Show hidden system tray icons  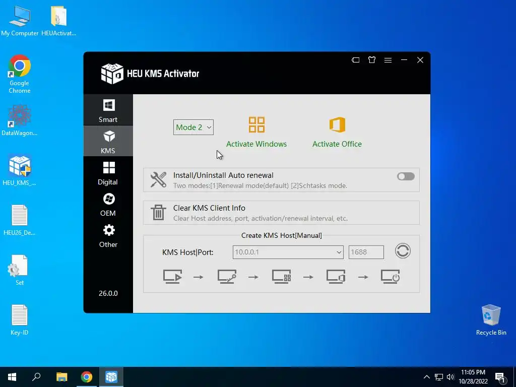[x=426, y=377]
